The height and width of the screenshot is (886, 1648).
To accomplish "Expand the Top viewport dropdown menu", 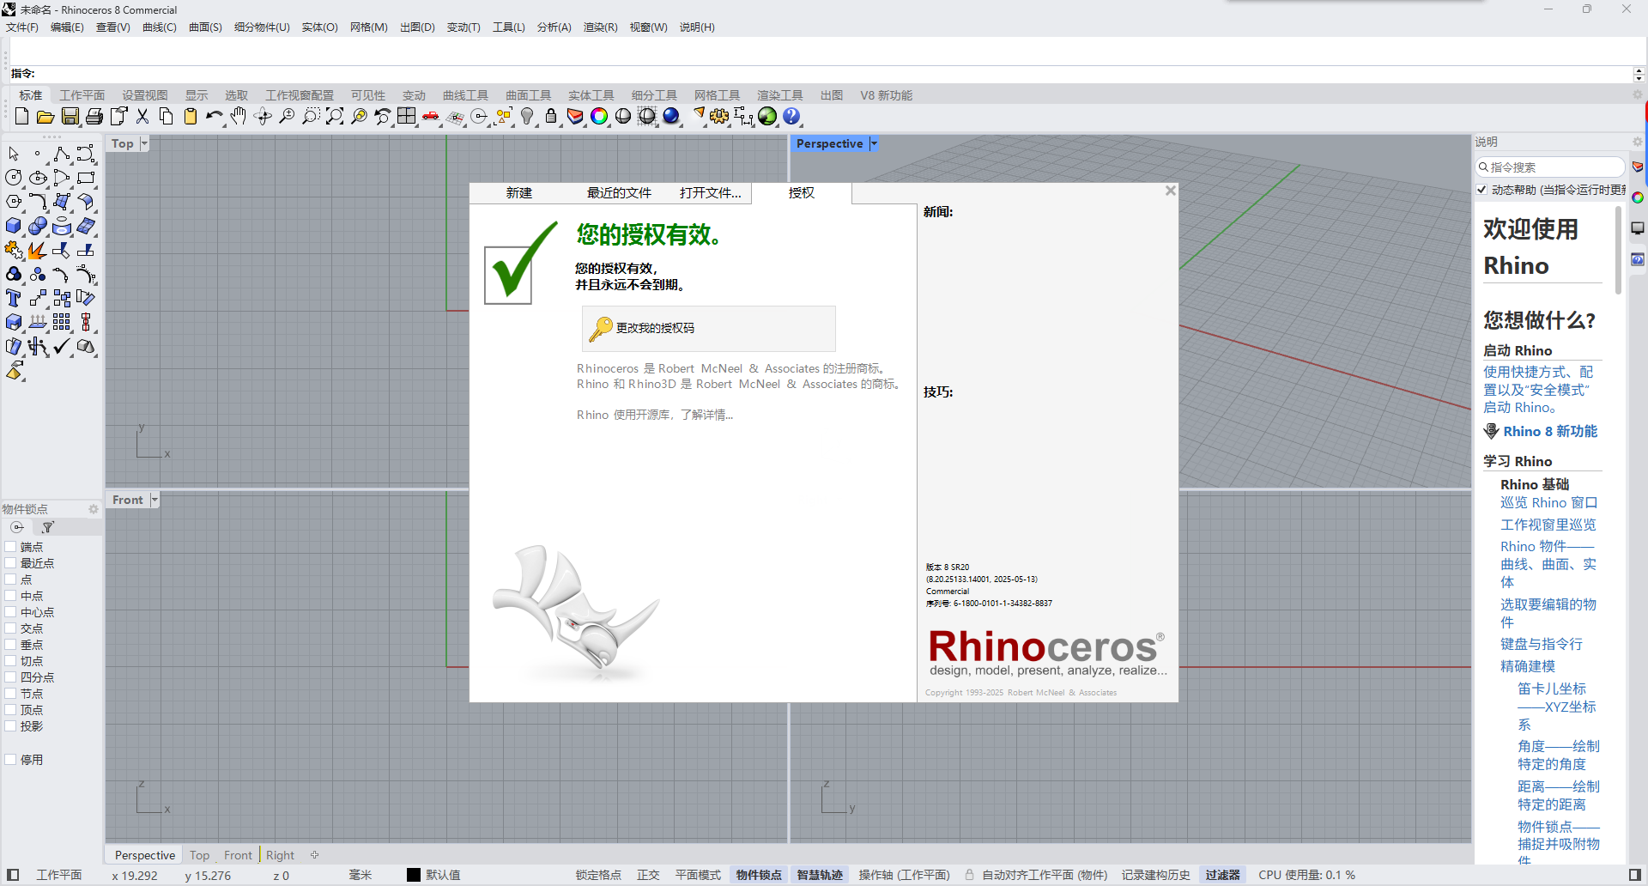I will (142, 143).
